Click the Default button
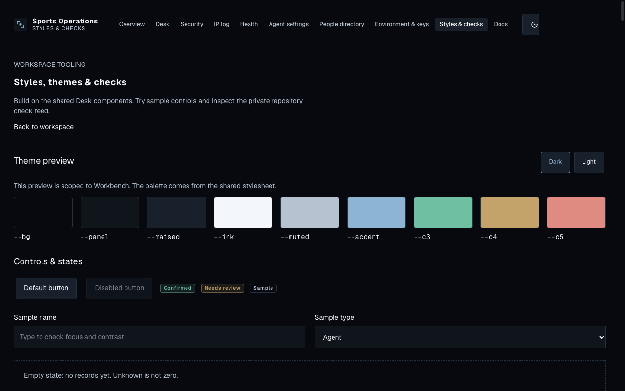 tap(46, 288)
